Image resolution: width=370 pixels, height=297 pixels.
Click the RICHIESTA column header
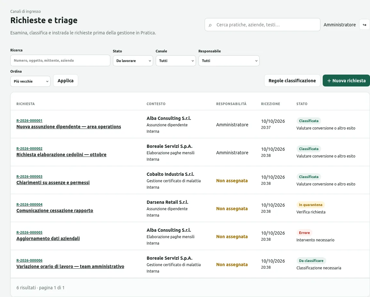click(25, 104)
